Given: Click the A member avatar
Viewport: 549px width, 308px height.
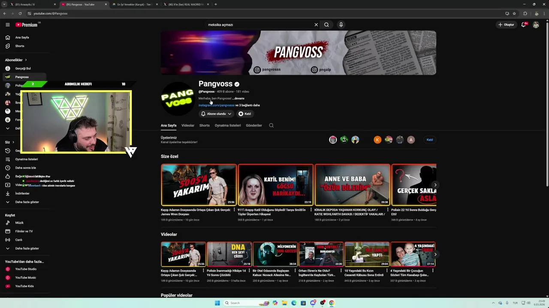Looking at the screenshot, I should 411,140.
